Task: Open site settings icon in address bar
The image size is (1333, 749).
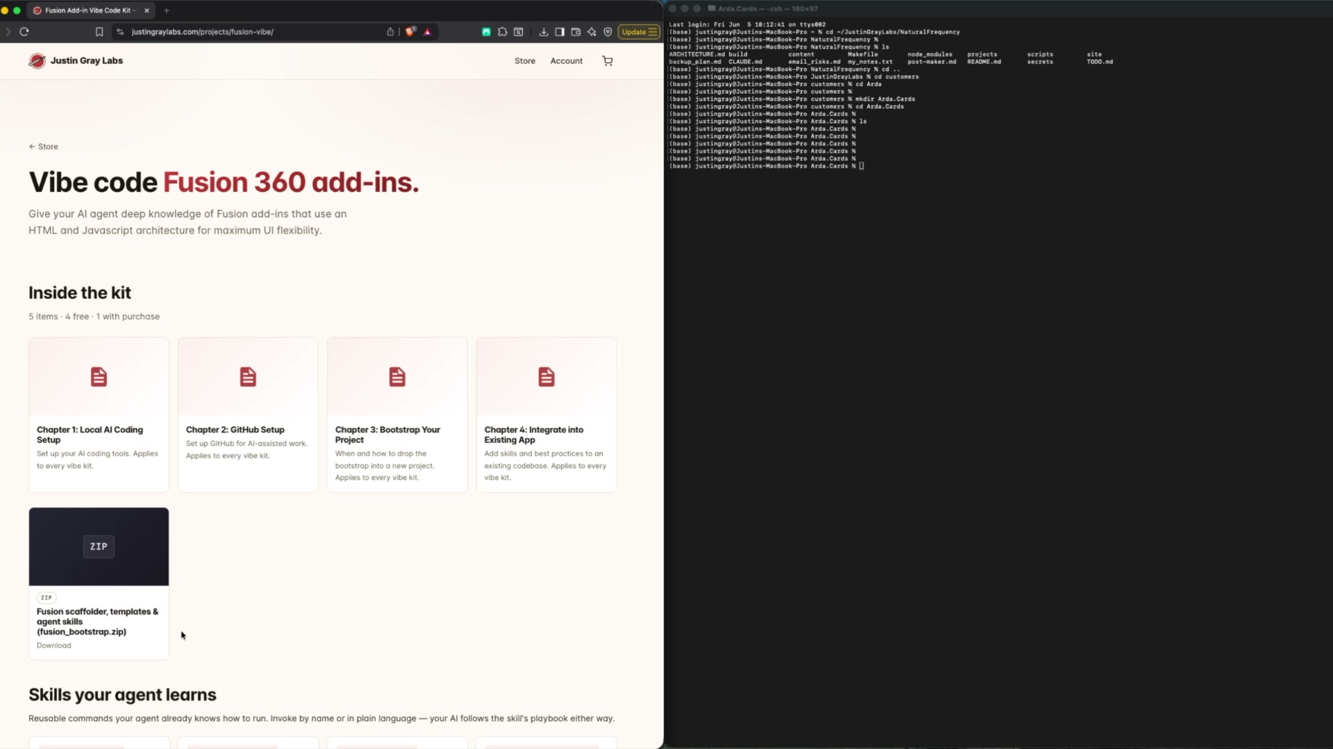Action: tap(120, 32)
